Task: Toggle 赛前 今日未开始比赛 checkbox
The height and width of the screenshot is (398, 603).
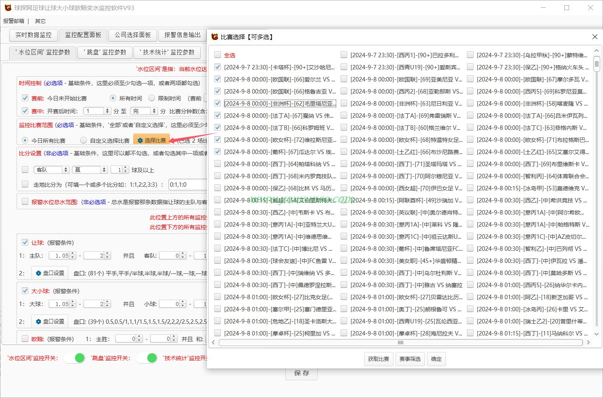Action: (25, 98)
